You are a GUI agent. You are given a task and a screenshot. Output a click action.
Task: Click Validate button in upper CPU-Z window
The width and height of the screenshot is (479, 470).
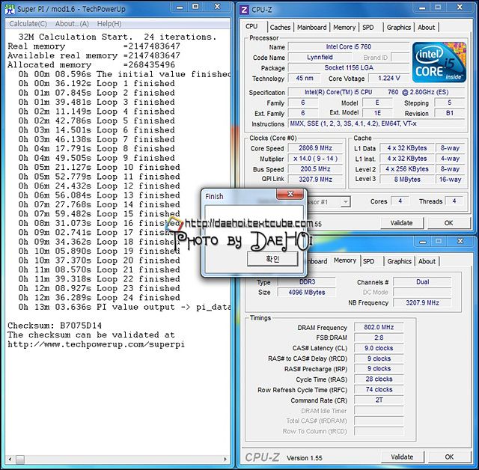(x=402, y=223)
